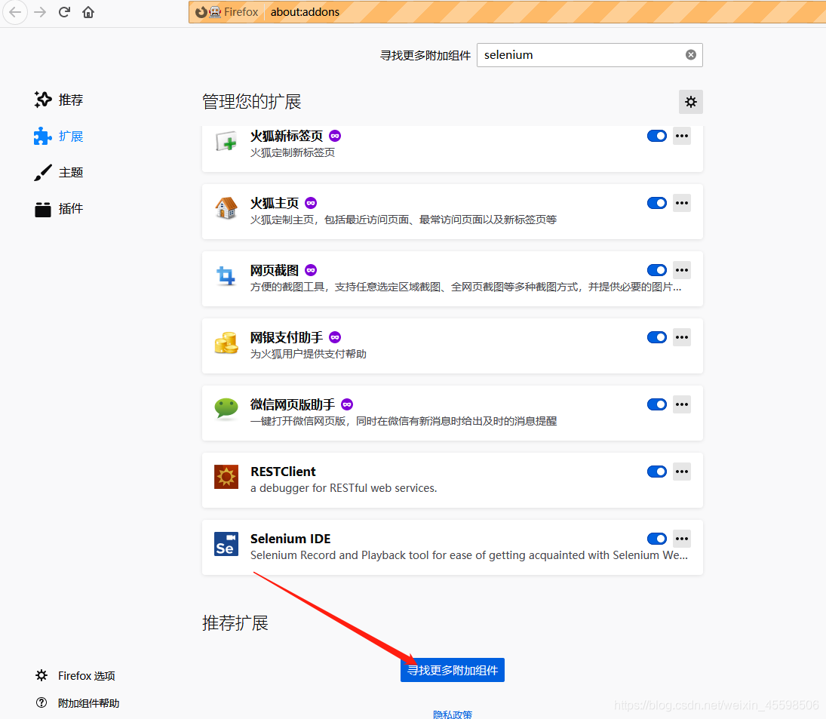Open more options for 火狐主页
The image size is (826, 719).
(682, 203)
